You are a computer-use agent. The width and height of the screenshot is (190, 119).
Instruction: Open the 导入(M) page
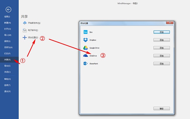pos(8,35)
